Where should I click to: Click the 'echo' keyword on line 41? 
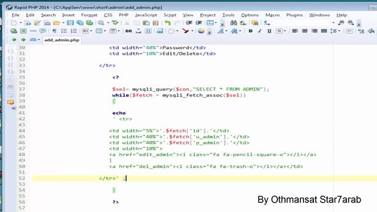click(119, 113)
